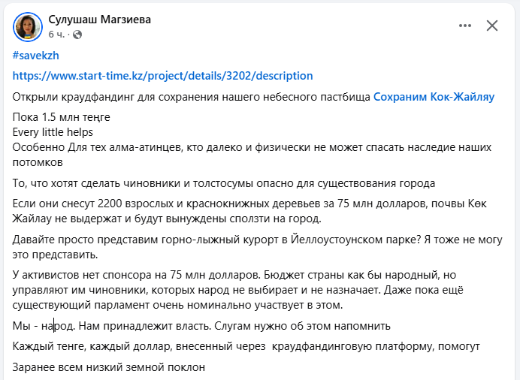Image resolution: width=520 pixels, height=380 pixels.
Task: Open the #savekzh hashtag
Action: (36, 56)
